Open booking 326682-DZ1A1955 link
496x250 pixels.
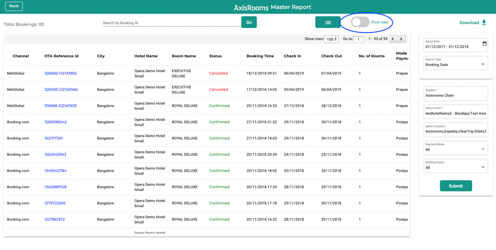point(61,73)
